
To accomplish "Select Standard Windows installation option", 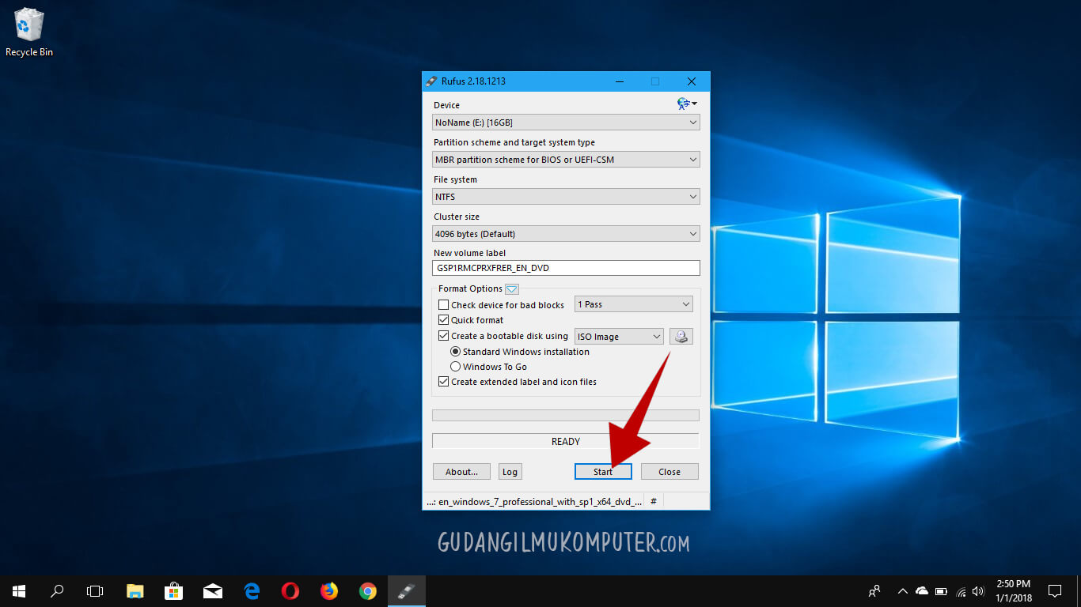I will pyautogui.click(x=456, y=352).
